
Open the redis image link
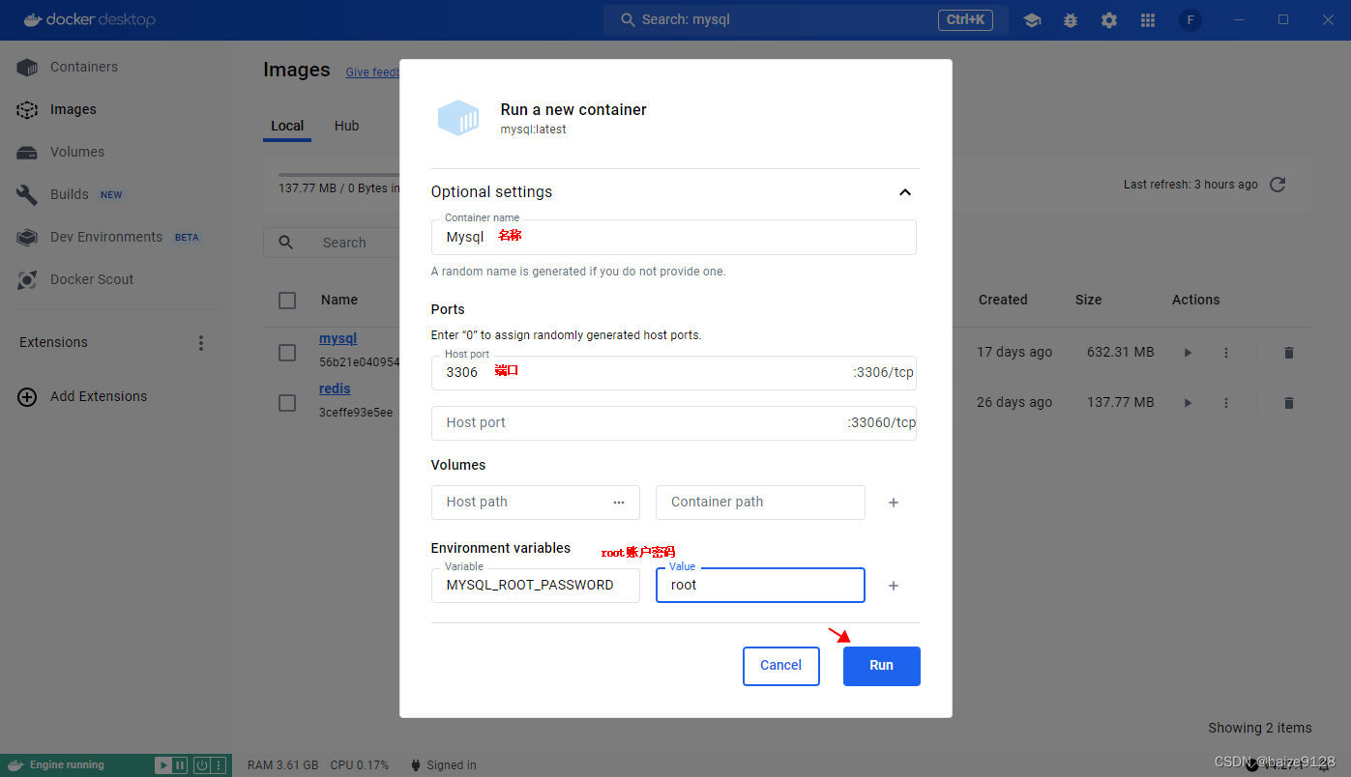[335, 388]
